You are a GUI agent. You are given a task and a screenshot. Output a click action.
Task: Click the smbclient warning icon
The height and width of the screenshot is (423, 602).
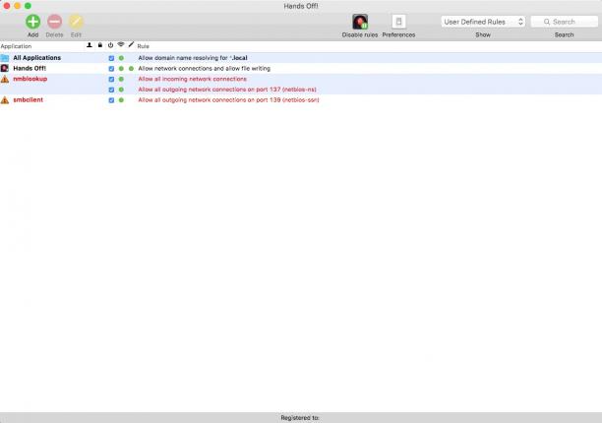point(5,100)
